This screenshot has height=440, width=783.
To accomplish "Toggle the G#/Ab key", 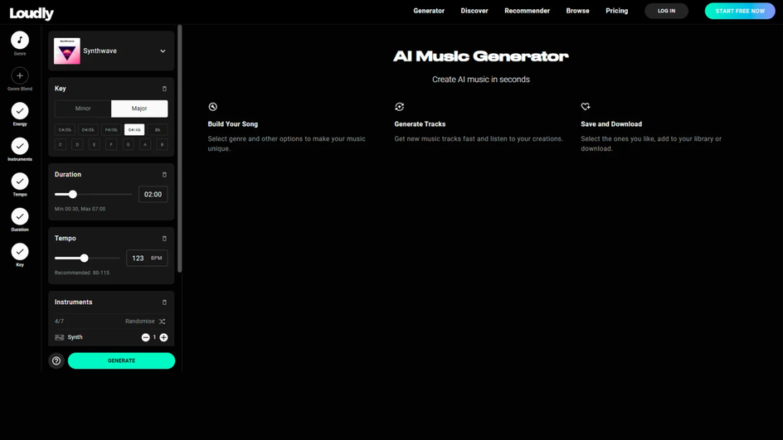I will click(134, 130).
